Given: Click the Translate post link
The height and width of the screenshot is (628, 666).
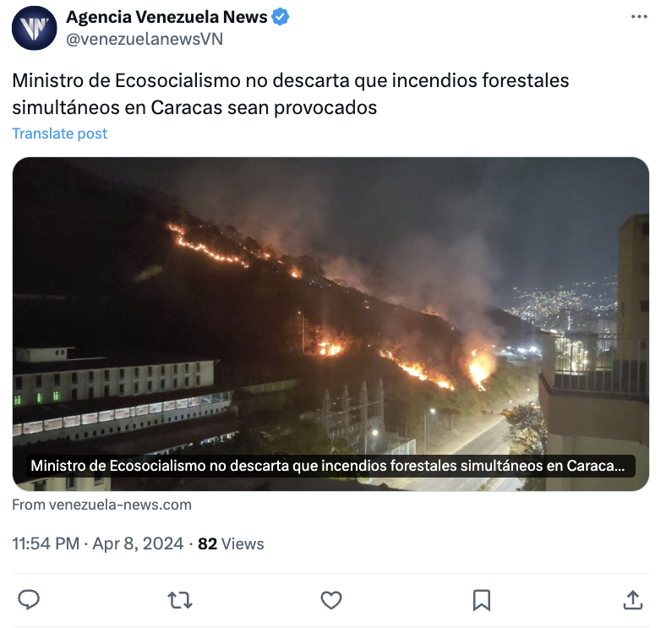Looking at the screenshot, I should click(x=59, y=134).
